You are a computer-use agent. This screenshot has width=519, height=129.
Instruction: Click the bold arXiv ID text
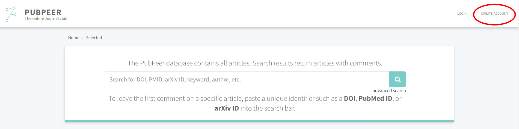click(x=227, y=108)
